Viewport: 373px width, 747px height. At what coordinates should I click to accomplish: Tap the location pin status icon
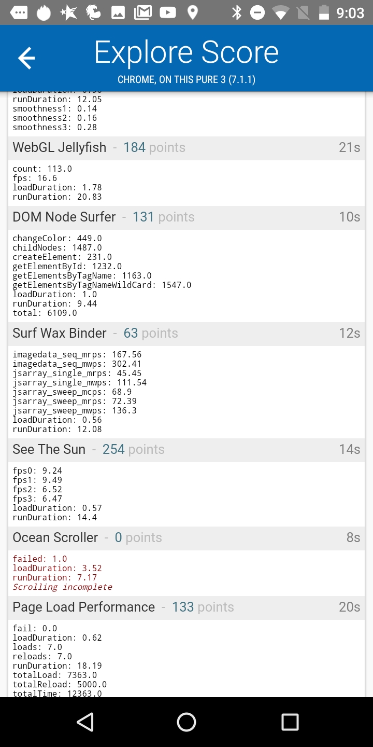[192, 12]
